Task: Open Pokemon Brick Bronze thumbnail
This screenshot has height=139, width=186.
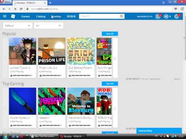Action: (x=81, y=51)
